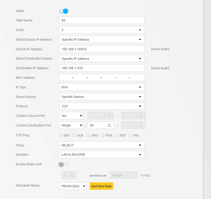Open the Policy dropdown showing REJECT
Viewport: 211px width, 199px height.
[x=101, y=145]
